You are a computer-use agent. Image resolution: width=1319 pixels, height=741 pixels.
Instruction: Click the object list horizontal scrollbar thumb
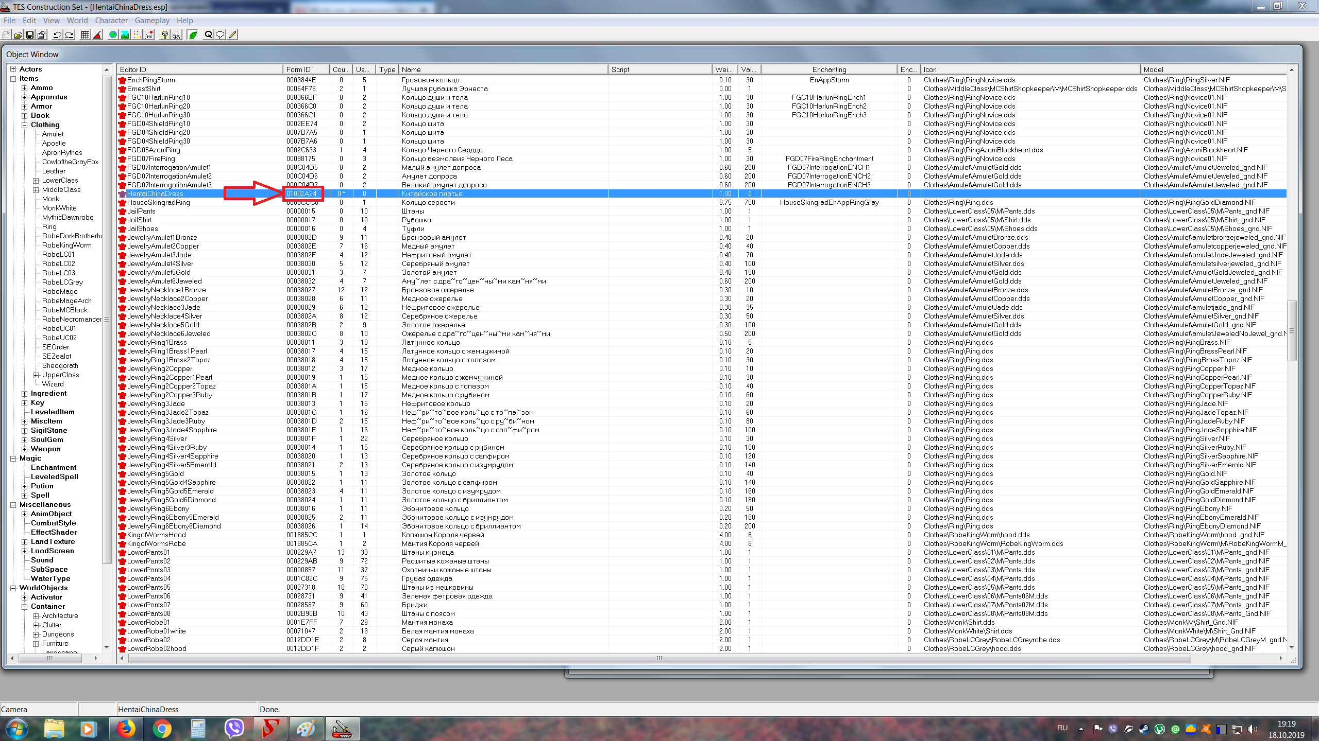[658, 658]
